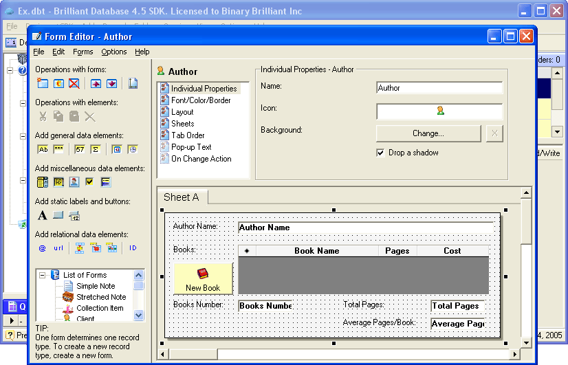Select On Change Action properties
568x365 pixels.
[201, 159]
